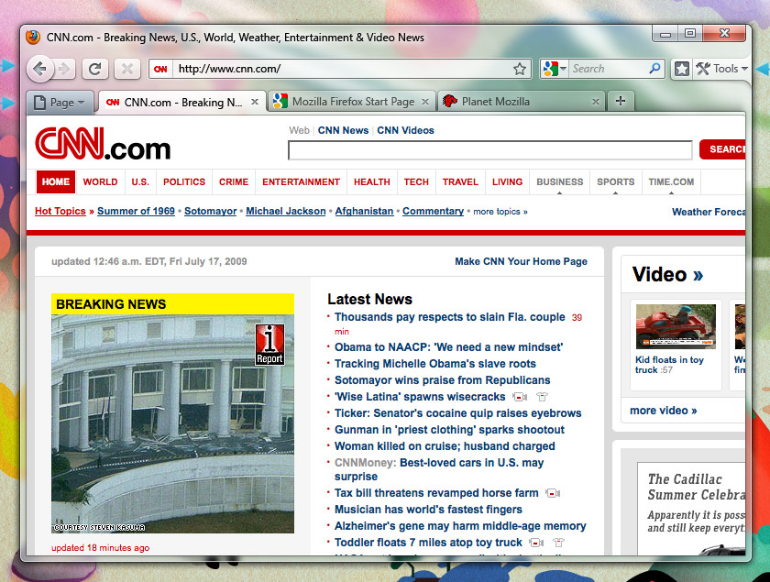Viewport: 770px width, 582px height.
Task: Click the magnifier icon in the browser search box
Action: pyautogui.click(x=654, y=69)
